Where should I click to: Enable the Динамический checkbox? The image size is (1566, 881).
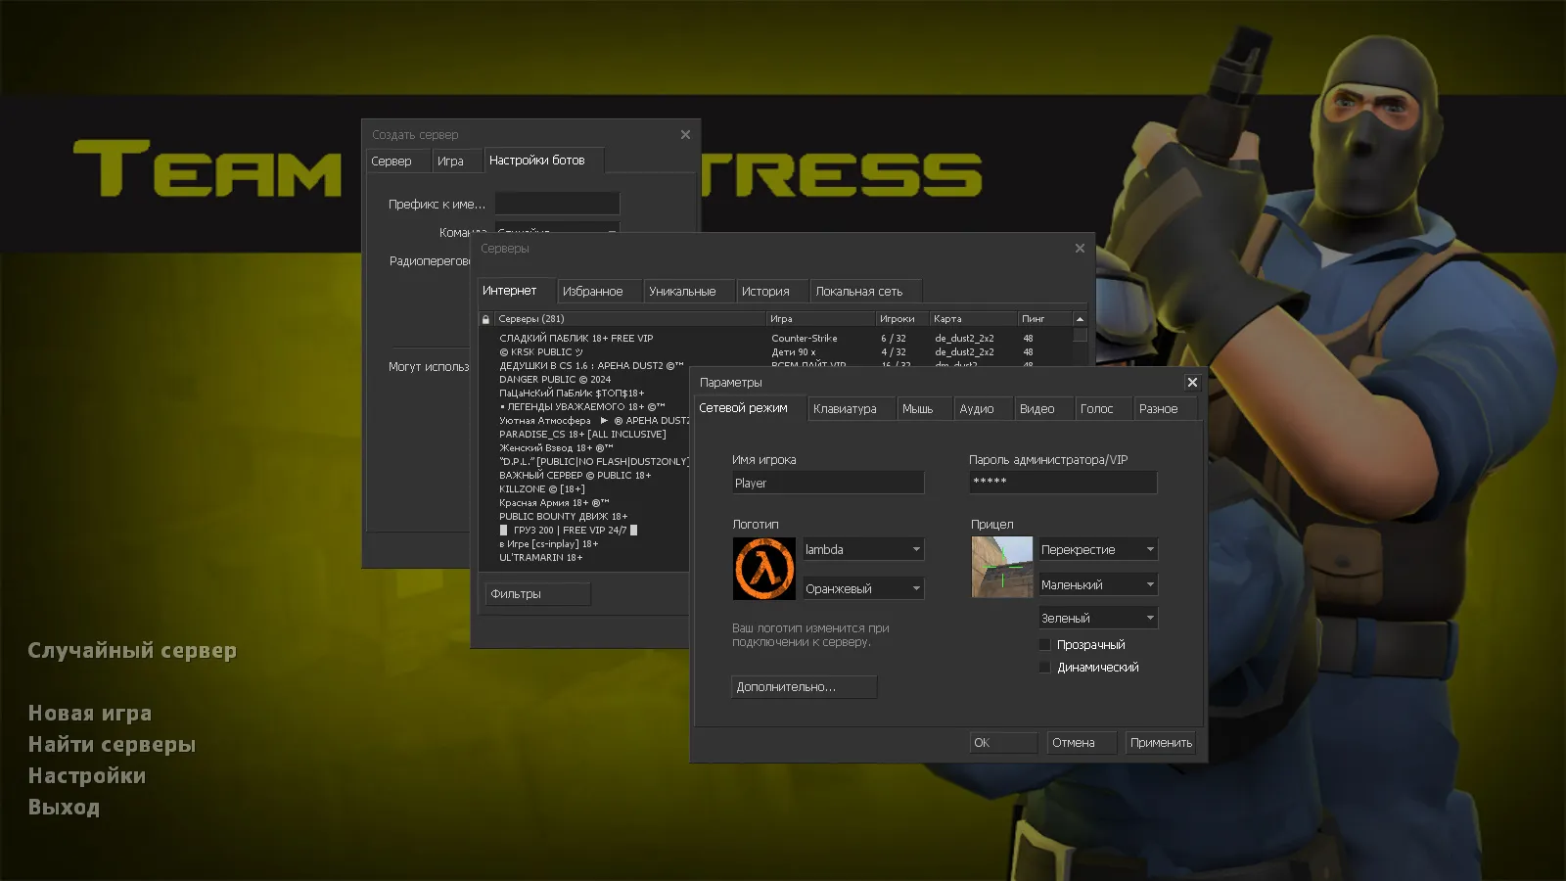coord(1045,667)
